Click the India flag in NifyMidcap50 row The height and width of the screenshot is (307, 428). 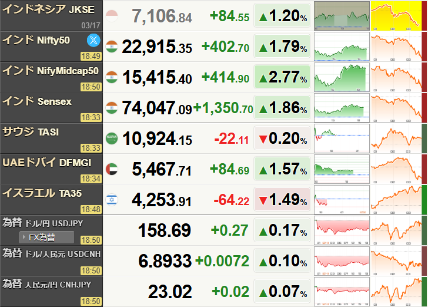pos(112,77)
